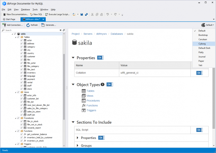Collapse the Triggers folder in tree
This screenshot has height=153, width=216.
tap(15, 144)
